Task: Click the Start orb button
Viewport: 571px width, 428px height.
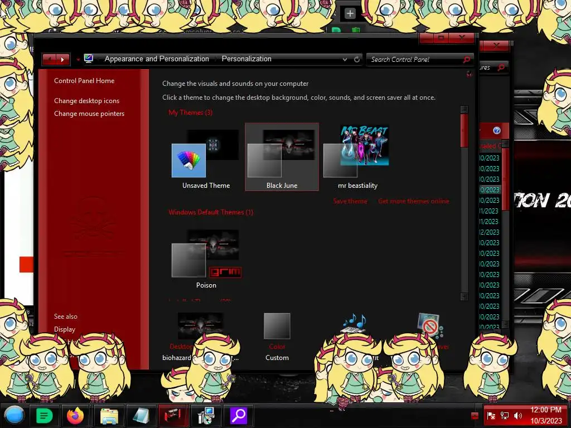Action: tap(14, 415)
